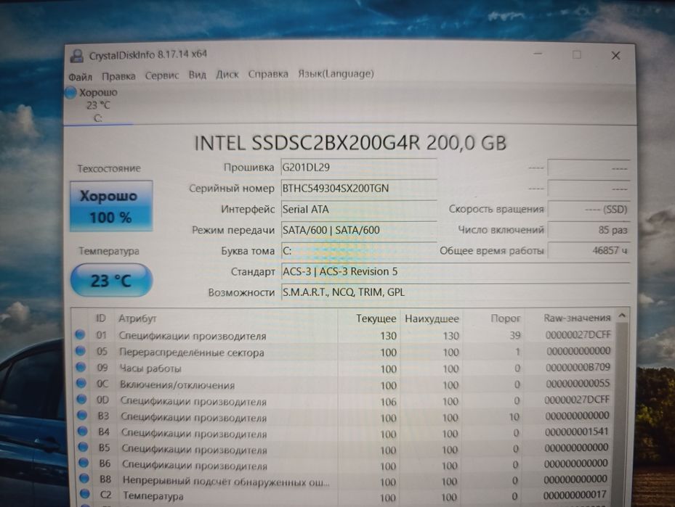Open the Сервис menu
The width and height of the screenshot is (675, 507).
(162, 75)
